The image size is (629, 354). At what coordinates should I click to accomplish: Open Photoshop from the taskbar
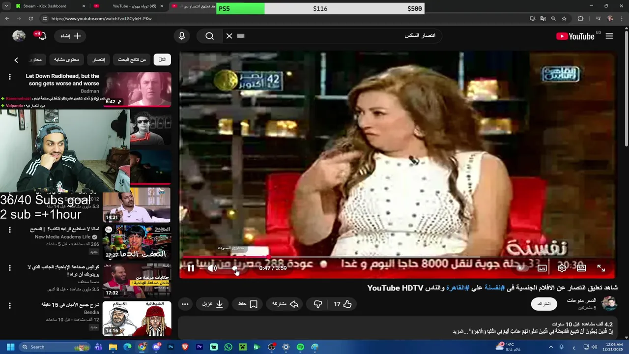171,347
